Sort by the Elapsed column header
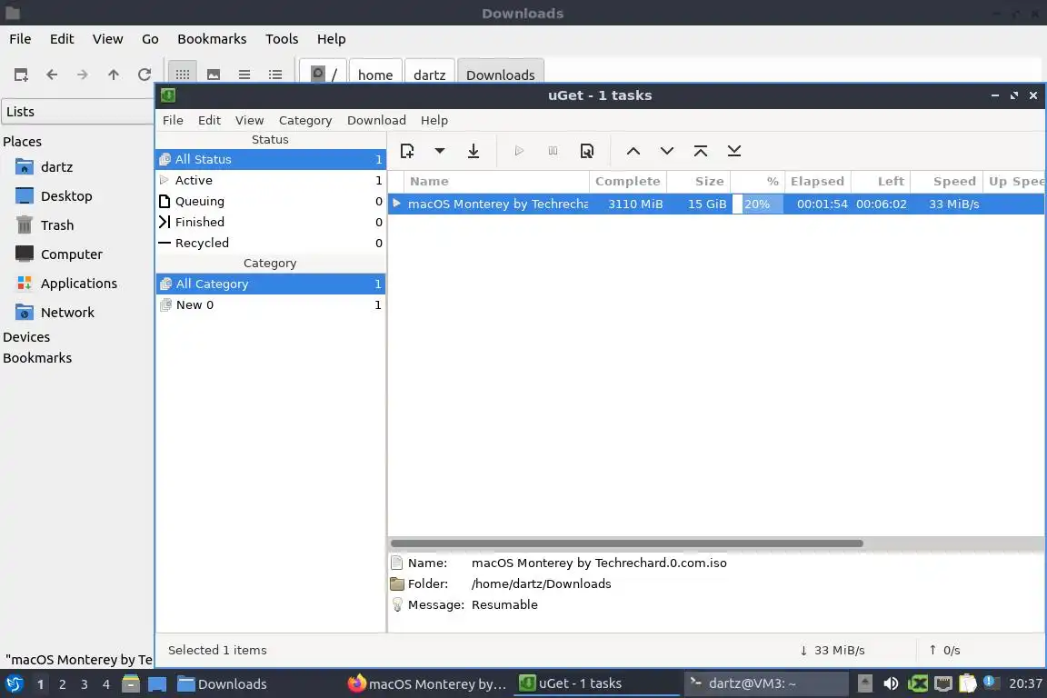Viewport: 1047px width, 698px height. tap(817, 181)
